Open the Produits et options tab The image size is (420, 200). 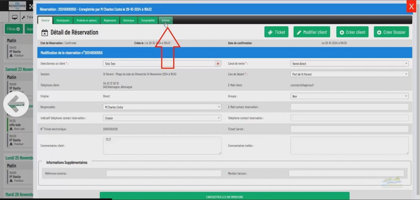click(87, 20)
